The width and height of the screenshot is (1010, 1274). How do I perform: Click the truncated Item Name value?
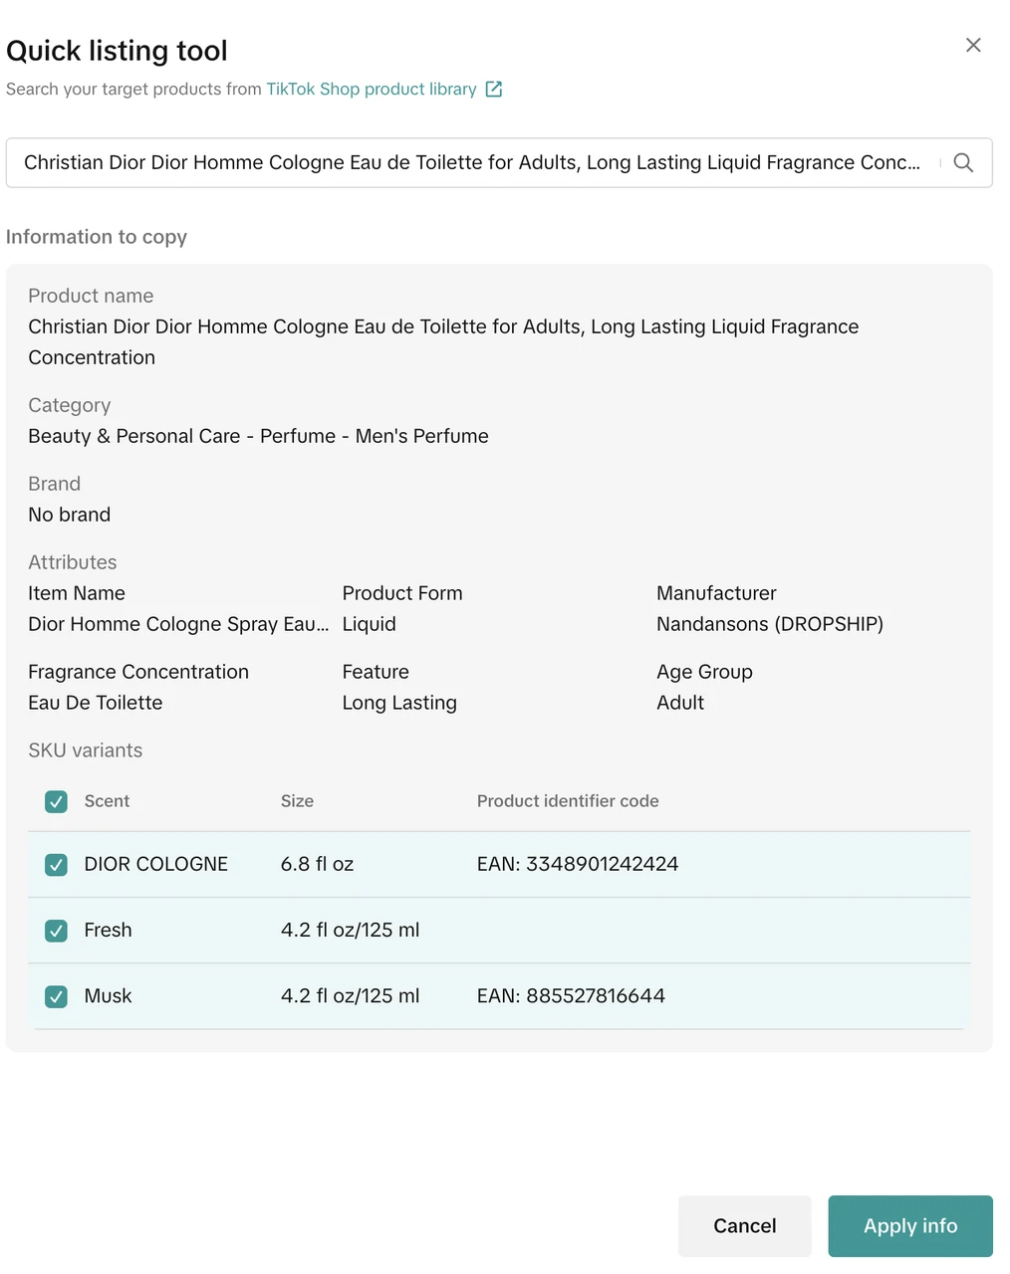tap(177, 624)
